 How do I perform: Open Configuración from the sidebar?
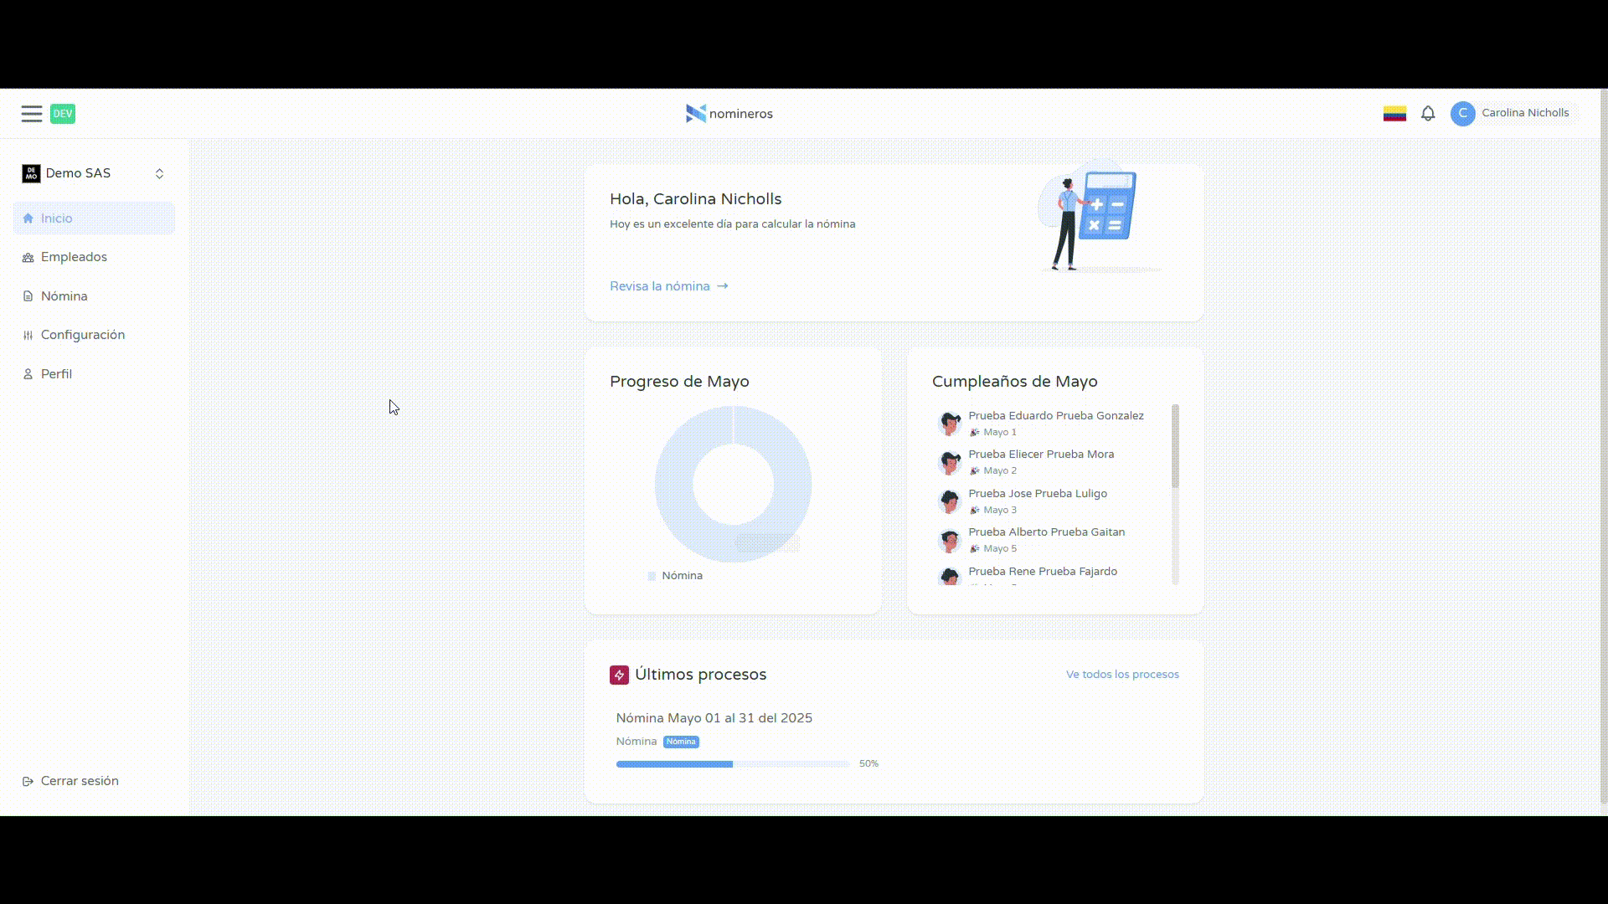pos(82,335)
